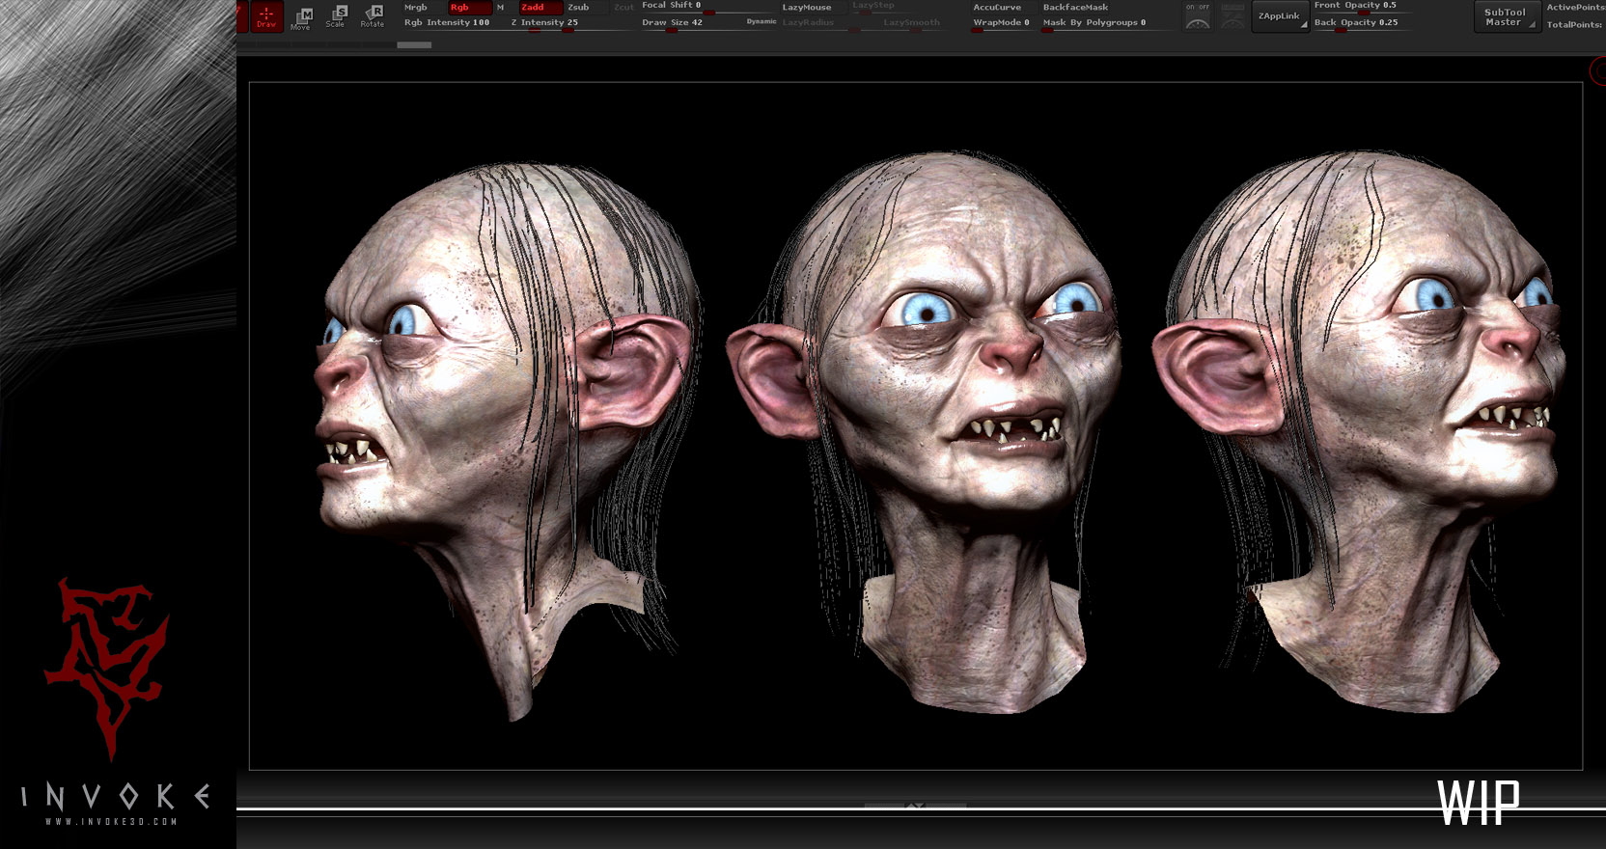Click the red button left of Draw
Viewport: 1606px width, 849px height.
pos(242,16)
